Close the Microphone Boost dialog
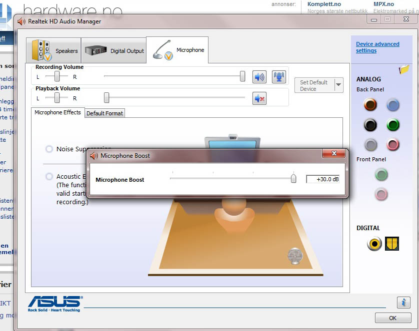Screen dimensions: 419x331 [x=334, y=153]
